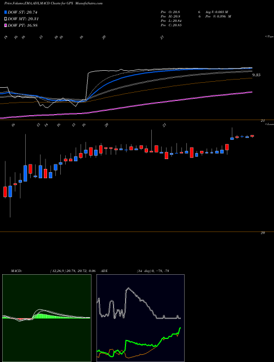Select the 'DOW PT: 16.98' legend label
The image size is (274, 362).
(22, 25)
